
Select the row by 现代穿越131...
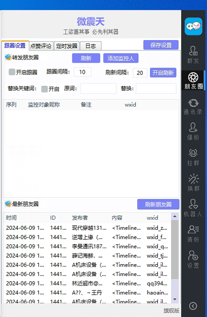coord(87,228)
